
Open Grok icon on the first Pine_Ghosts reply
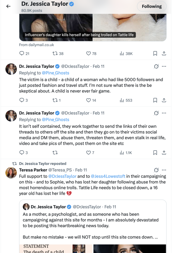[x=156, y=66]
